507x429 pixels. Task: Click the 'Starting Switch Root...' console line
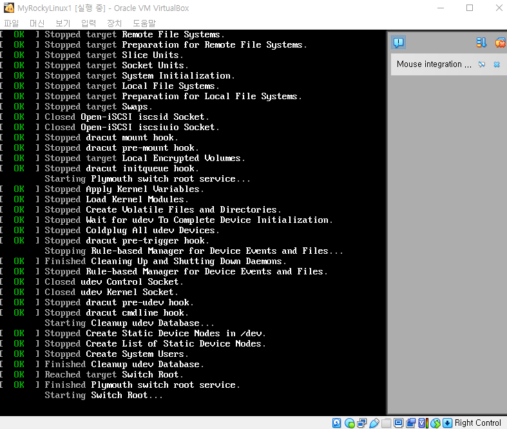point(104,396)
